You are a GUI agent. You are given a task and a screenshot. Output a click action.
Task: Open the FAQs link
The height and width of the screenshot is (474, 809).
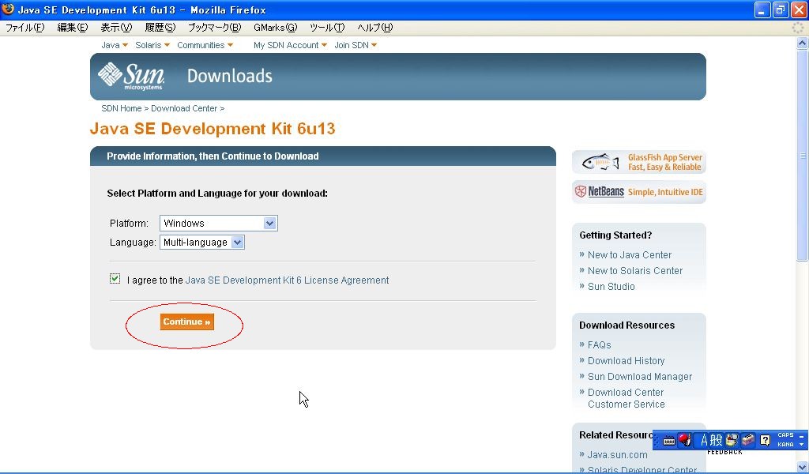pos(599,345)
